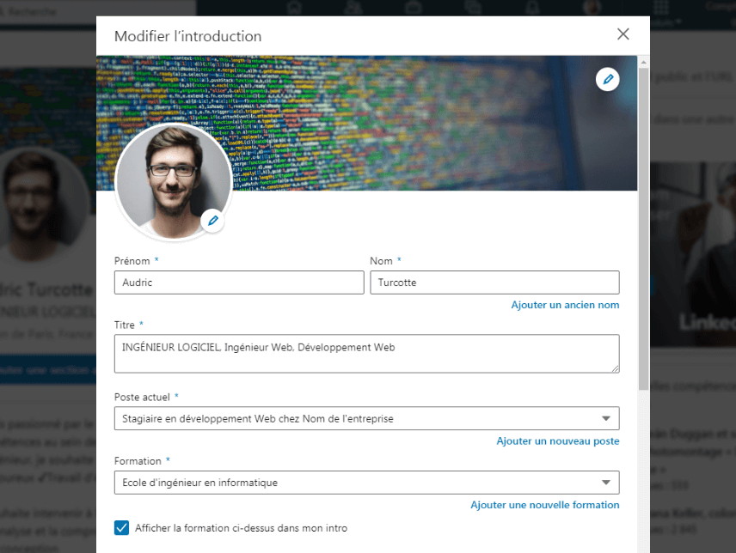Click the Titre text area
Screen dimensions: 736x553
tap(366, 354)
